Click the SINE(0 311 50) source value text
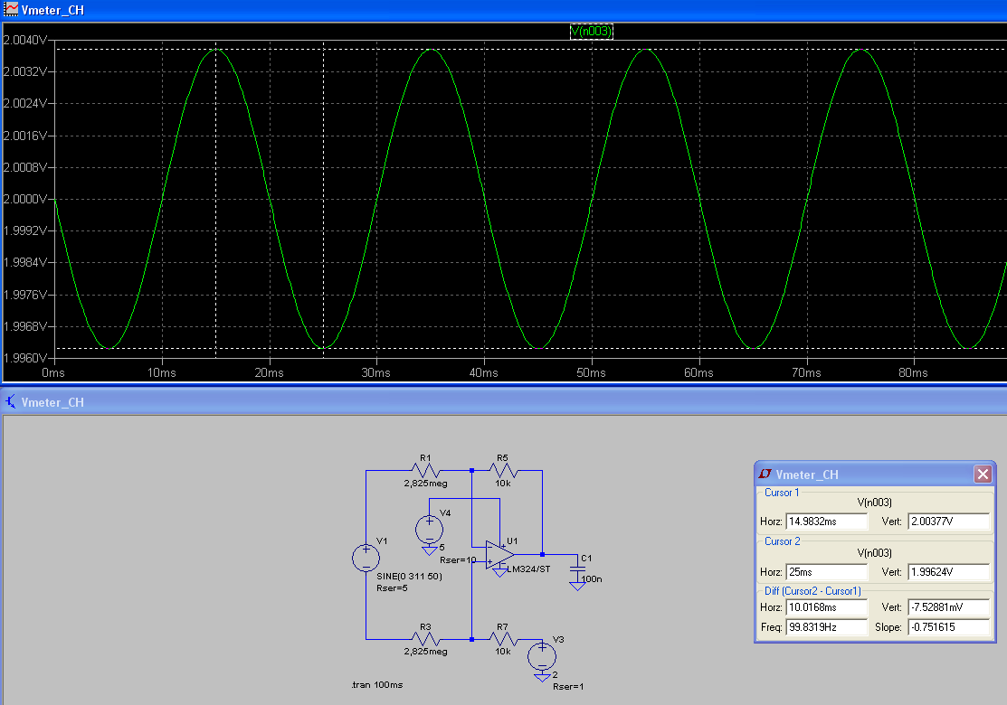The width and height of the screenshot is (1007, 705). pyautogui.click(x=409, y=577)
